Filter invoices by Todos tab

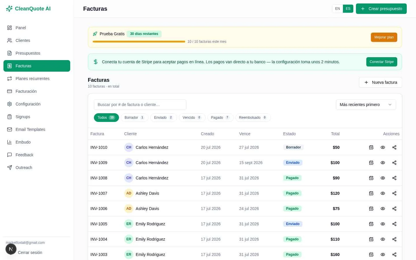(x=106, y=118)
